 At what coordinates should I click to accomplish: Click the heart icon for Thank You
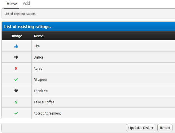pyautogui.click(x=16, y=91)
